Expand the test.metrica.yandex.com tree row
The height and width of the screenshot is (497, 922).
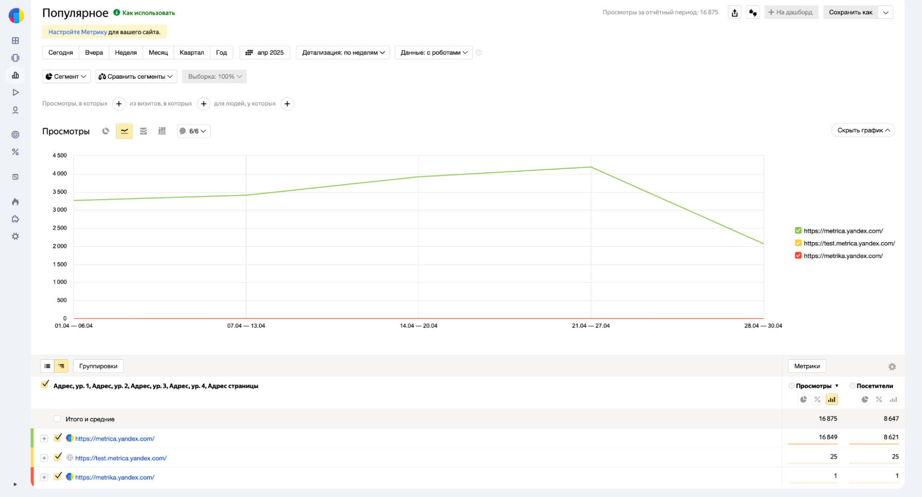pos(44,458)
